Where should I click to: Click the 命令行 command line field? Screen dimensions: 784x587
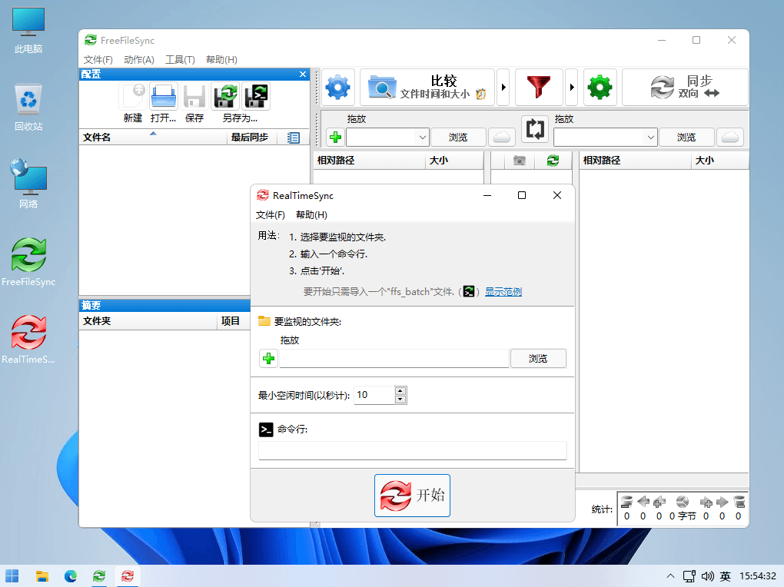[413, 450]
